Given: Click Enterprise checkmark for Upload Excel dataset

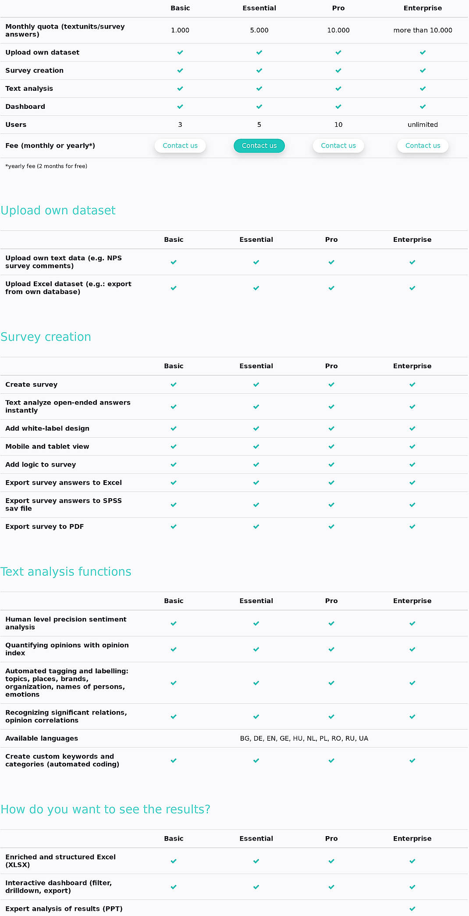Looking at the screenshot, I should point(412,288).
